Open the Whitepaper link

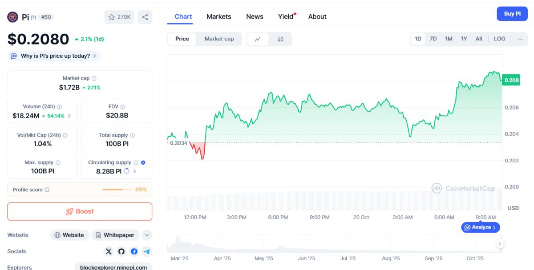point(115,235)
